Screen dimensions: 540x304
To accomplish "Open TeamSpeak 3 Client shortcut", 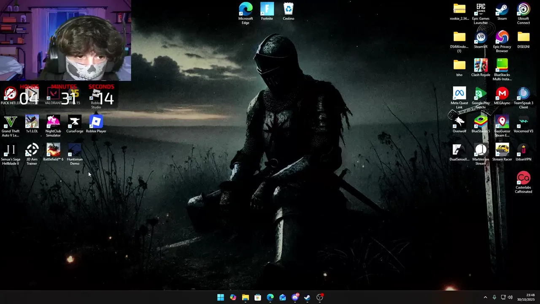I will pyautogui.click(x=524, y=98).
